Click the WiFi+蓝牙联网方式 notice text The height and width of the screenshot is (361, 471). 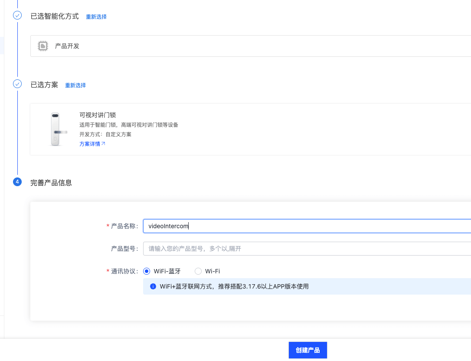[234, 286]
